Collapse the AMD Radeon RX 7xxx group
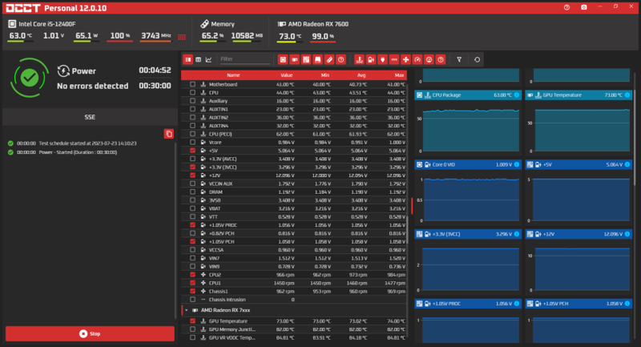The width and height of the screenshot is (641, 347). [187, 310]
